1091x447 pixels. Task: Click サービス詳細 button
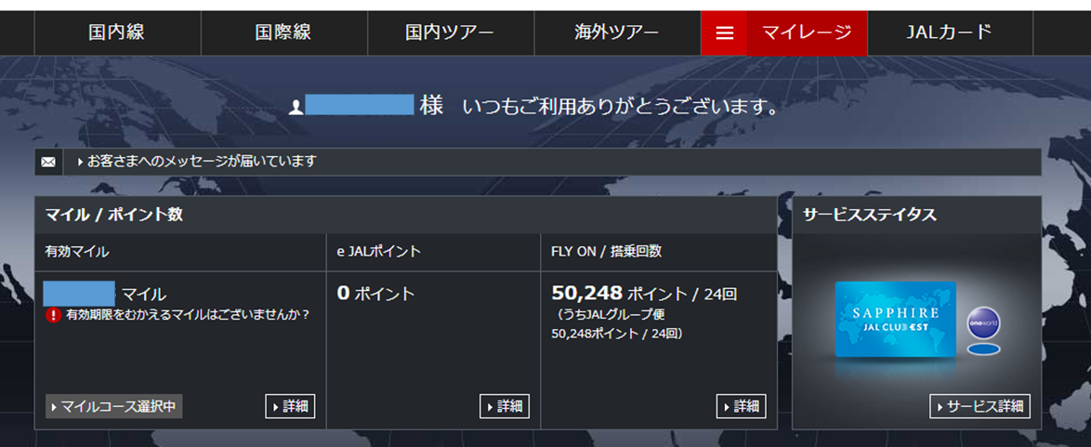[979, 407]
